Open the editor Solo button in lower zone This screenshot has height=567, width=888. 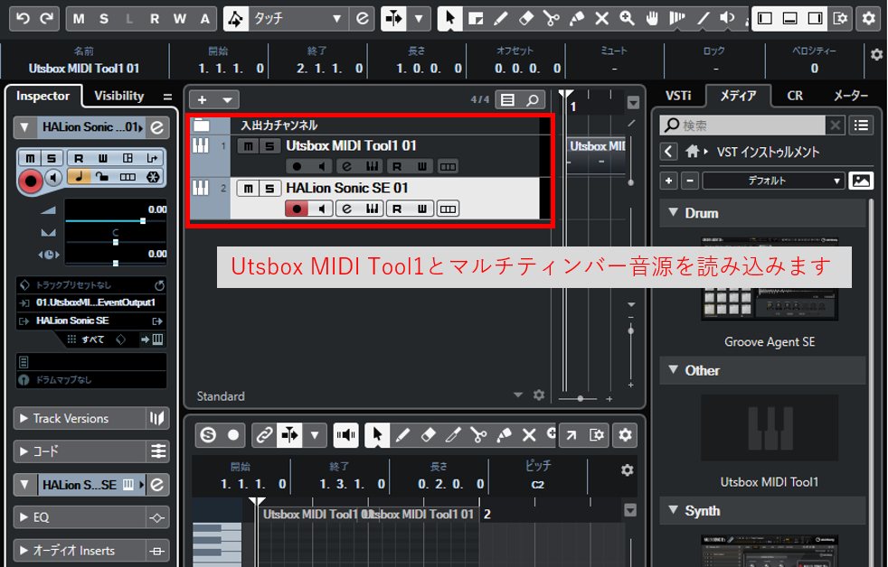[208, 434]
